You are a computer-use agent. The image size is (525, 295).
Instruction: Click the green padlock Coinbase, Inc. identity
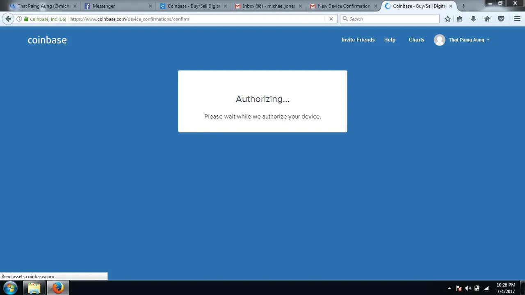[x=45, y=19]
